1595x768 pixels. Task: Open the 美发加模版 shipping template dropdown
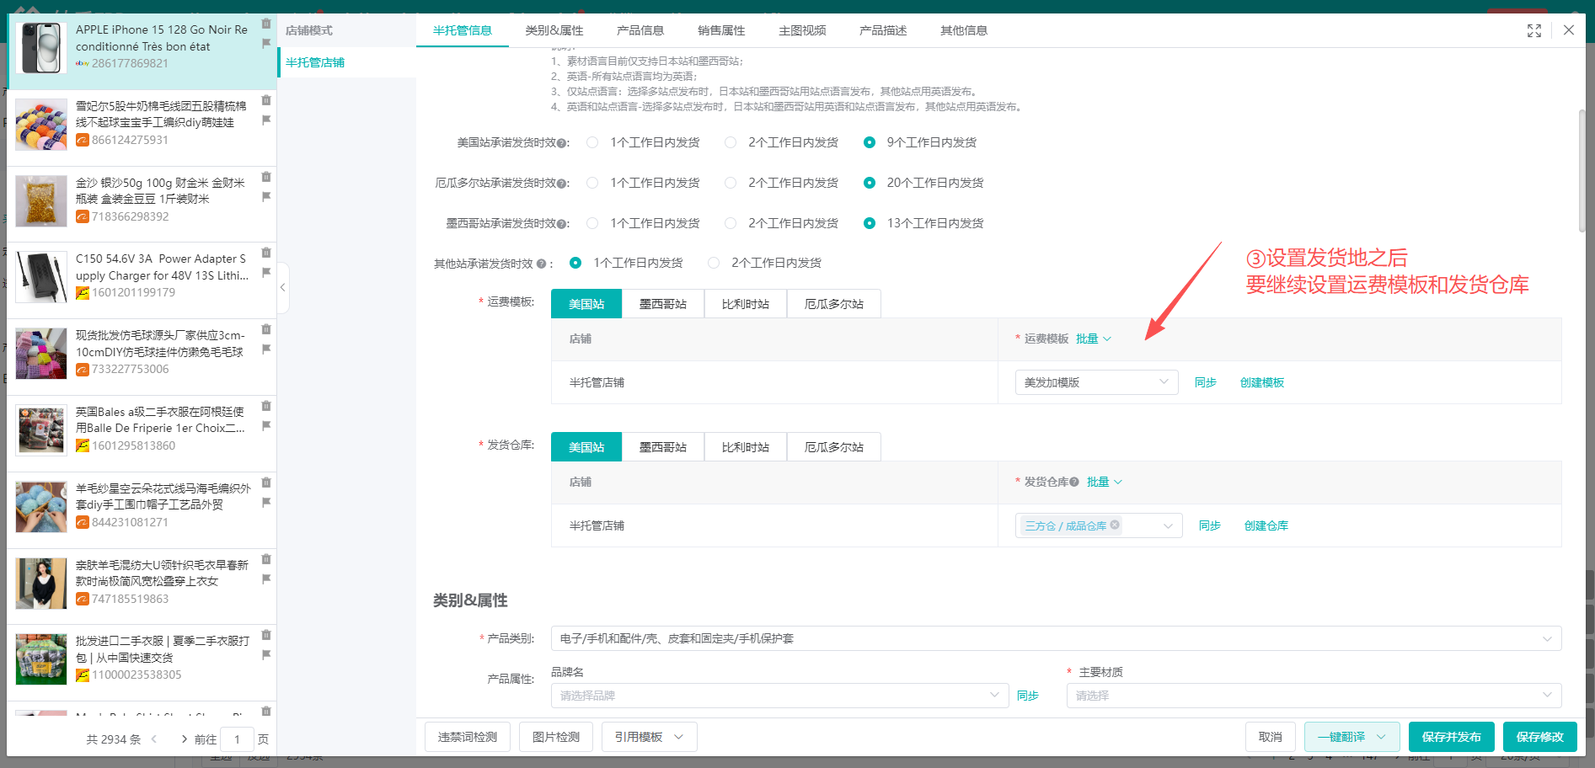(1095, 381)
